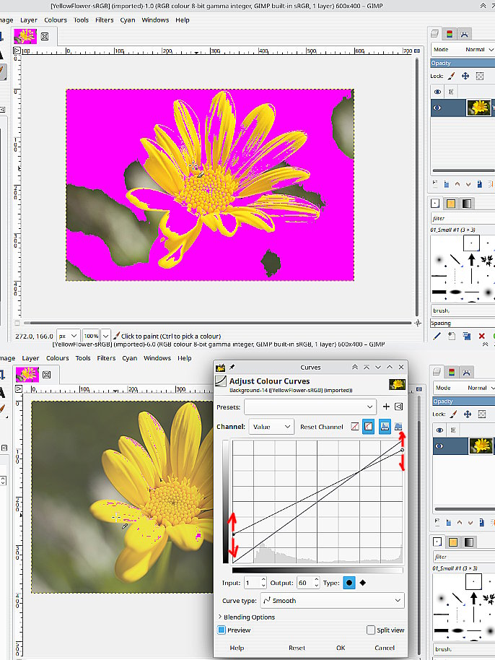The height and width of the screenshot is (660, 495).
Task: Enable the Split view checkbox
Action: pos(371,630)
